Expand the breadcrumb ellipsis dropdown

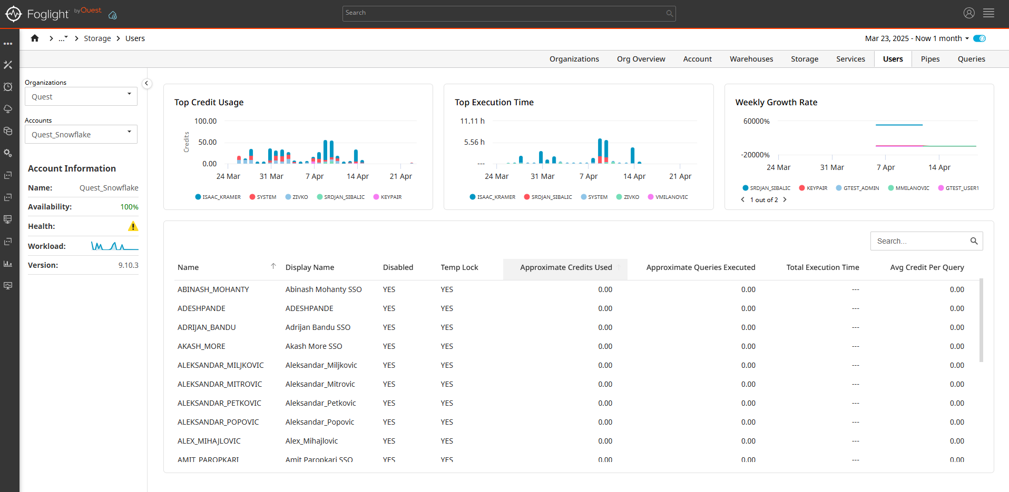tap(63, 38)
